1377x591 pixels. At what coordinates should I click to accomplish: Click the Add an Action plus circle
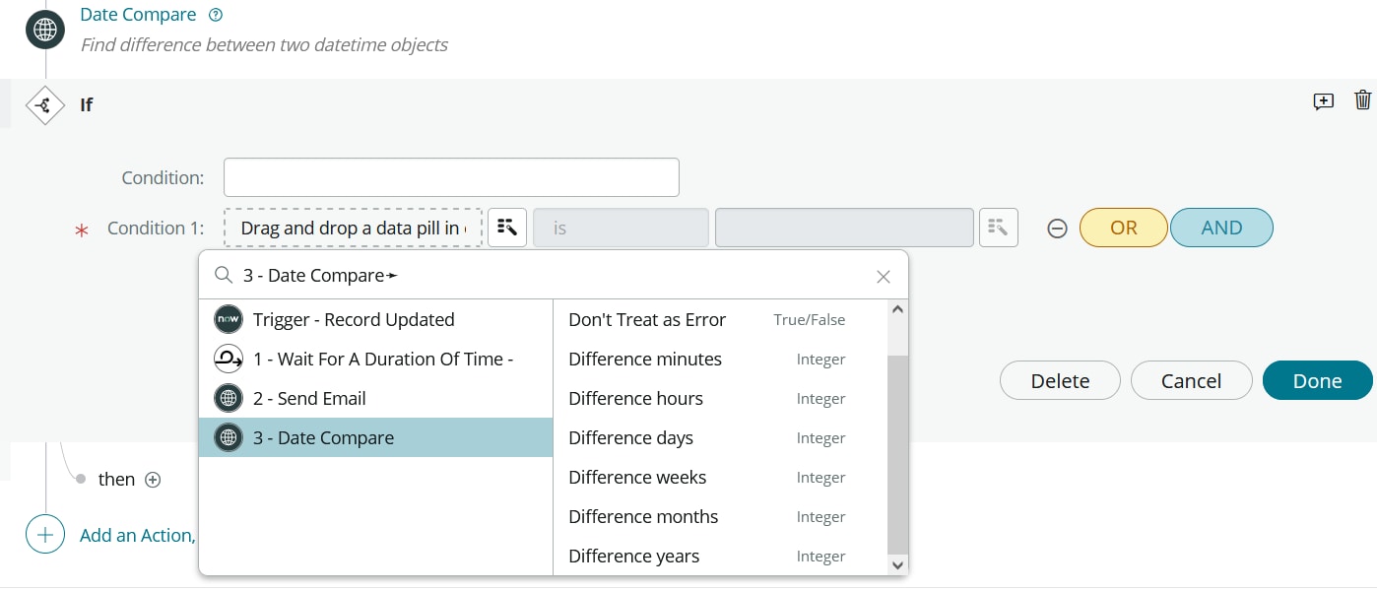pos(44,535)
